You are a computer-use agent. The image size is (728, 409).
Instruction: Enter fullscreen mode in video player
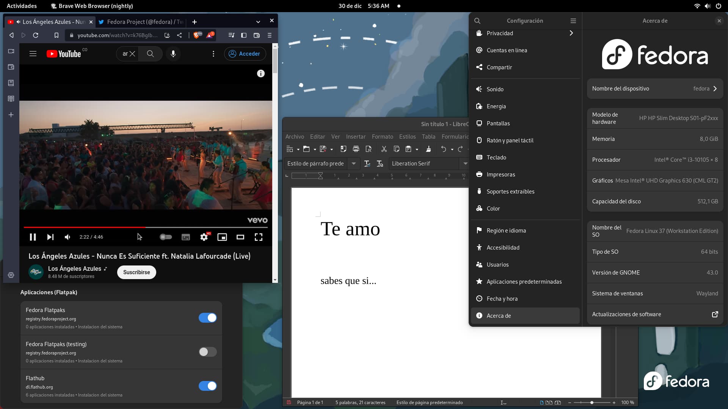point(259,237)
